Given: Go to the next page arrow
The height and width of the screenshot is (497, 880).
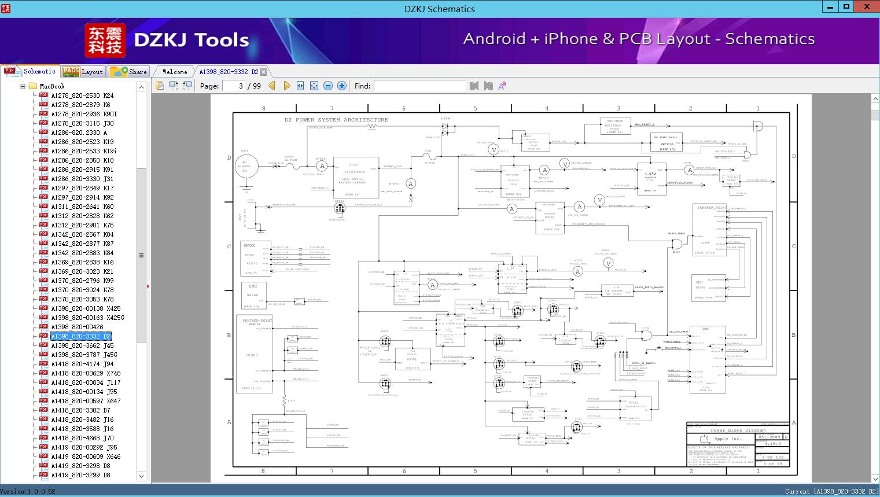Looking at the screenshot, I should (x=286, y=86).
